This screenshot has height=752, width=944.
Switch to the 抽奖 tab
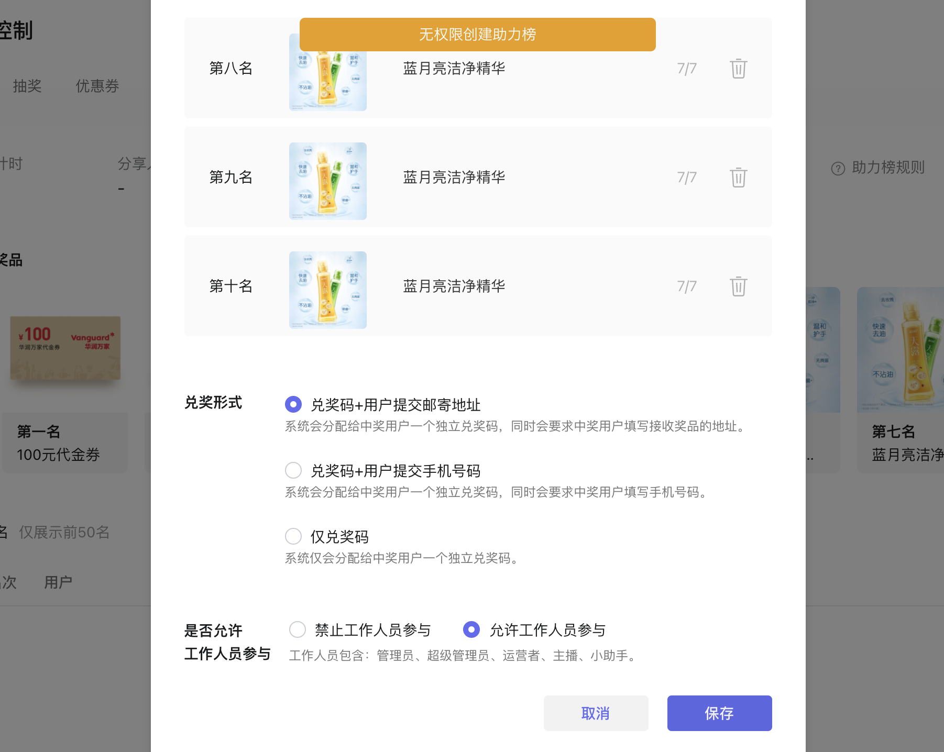27,86
